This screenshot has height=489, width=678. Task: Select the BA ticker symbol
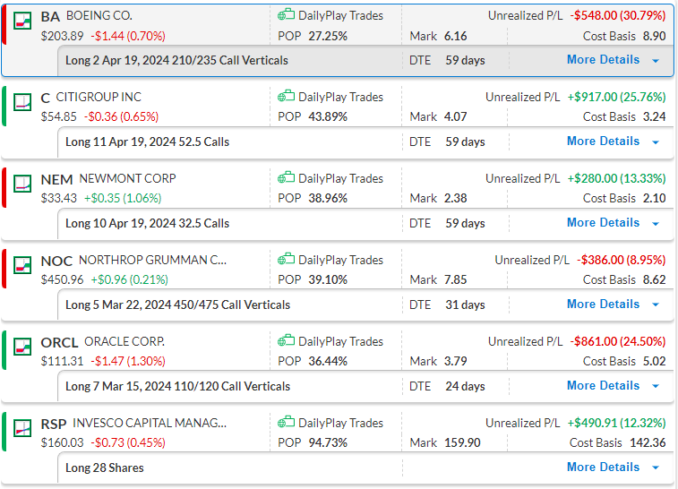(x=50, y=16)
